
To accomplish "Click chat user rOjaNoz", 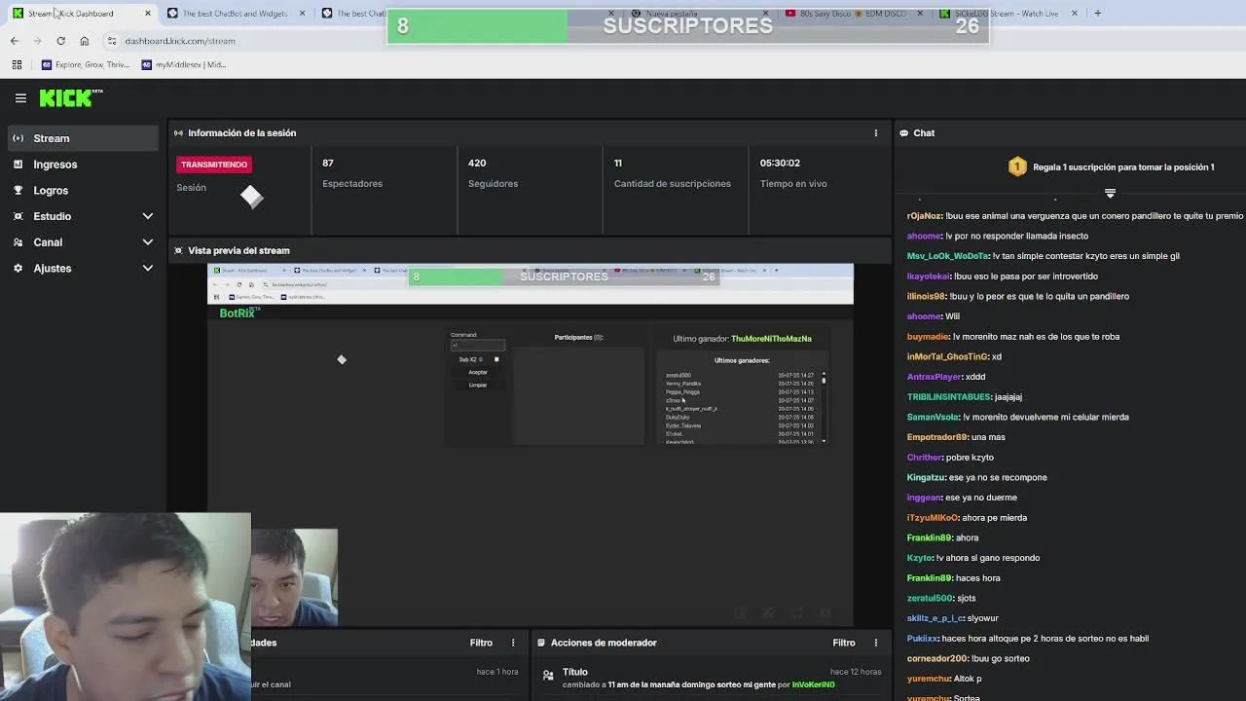I will pos(925,216).
